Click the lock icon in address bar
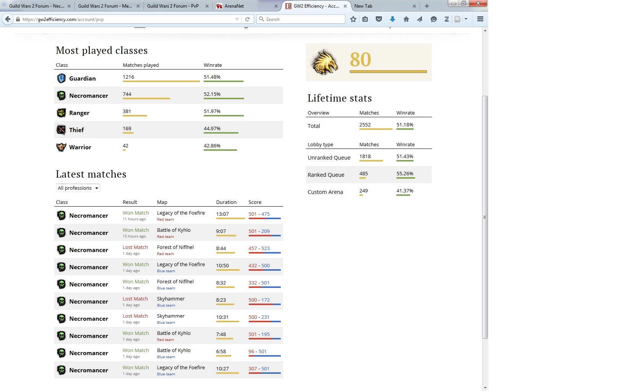This screenshot has height=391, width=631. (x=18, y=19)
